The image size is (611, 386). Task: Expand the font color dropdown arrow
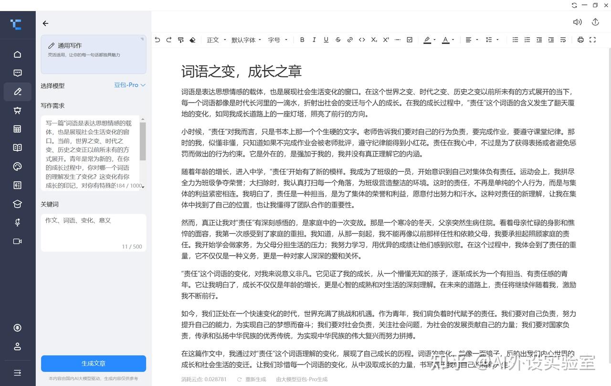[x=453, y=40]
